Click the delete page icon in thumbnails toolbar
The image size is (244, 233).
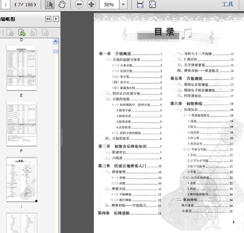11,32
